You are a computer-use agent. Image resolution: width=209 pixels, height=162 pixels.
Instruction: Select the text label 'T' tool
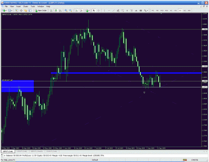pyautogui.click(x=131, y=11)
